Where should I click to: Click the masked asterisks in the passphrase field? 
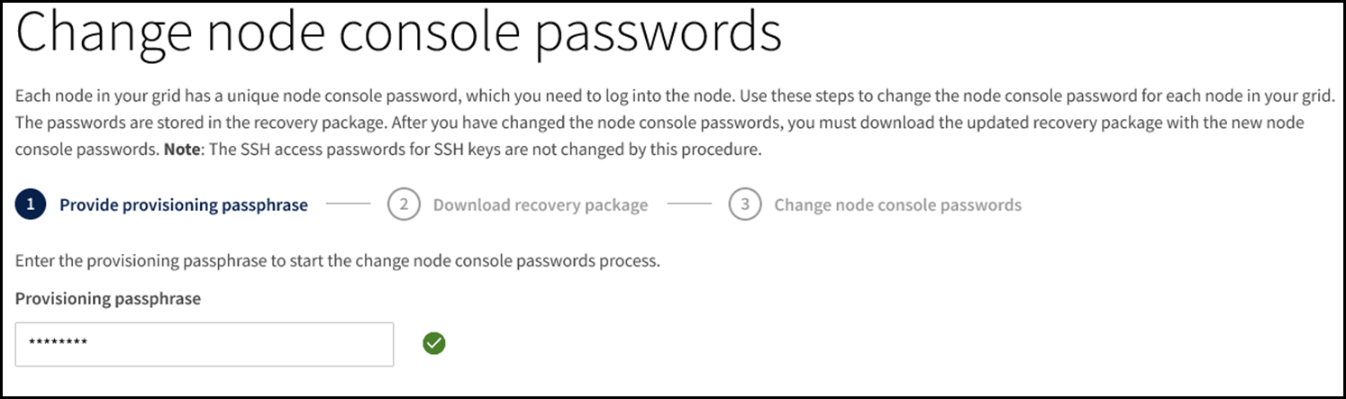pyautogui.click(x=57, y=344)
